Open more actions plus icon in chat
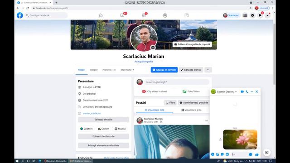This screenshot has width=290, height=163. (213, 154)
